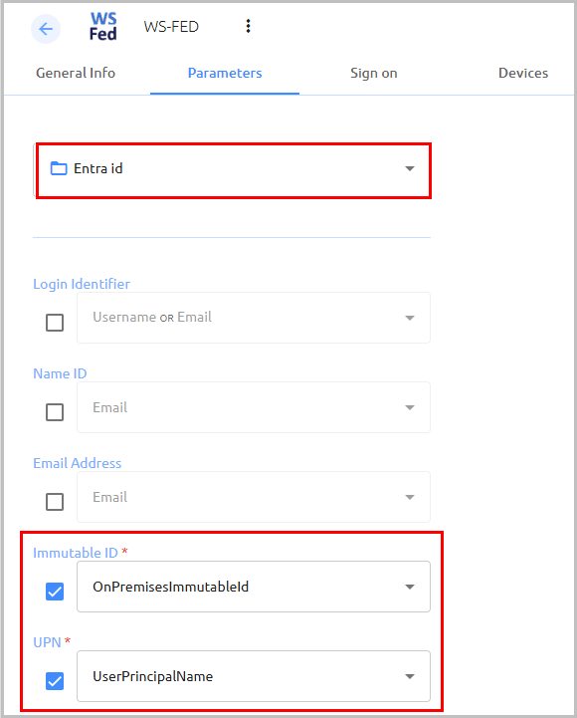Switch to the General Info tab

tap(76, 73)
